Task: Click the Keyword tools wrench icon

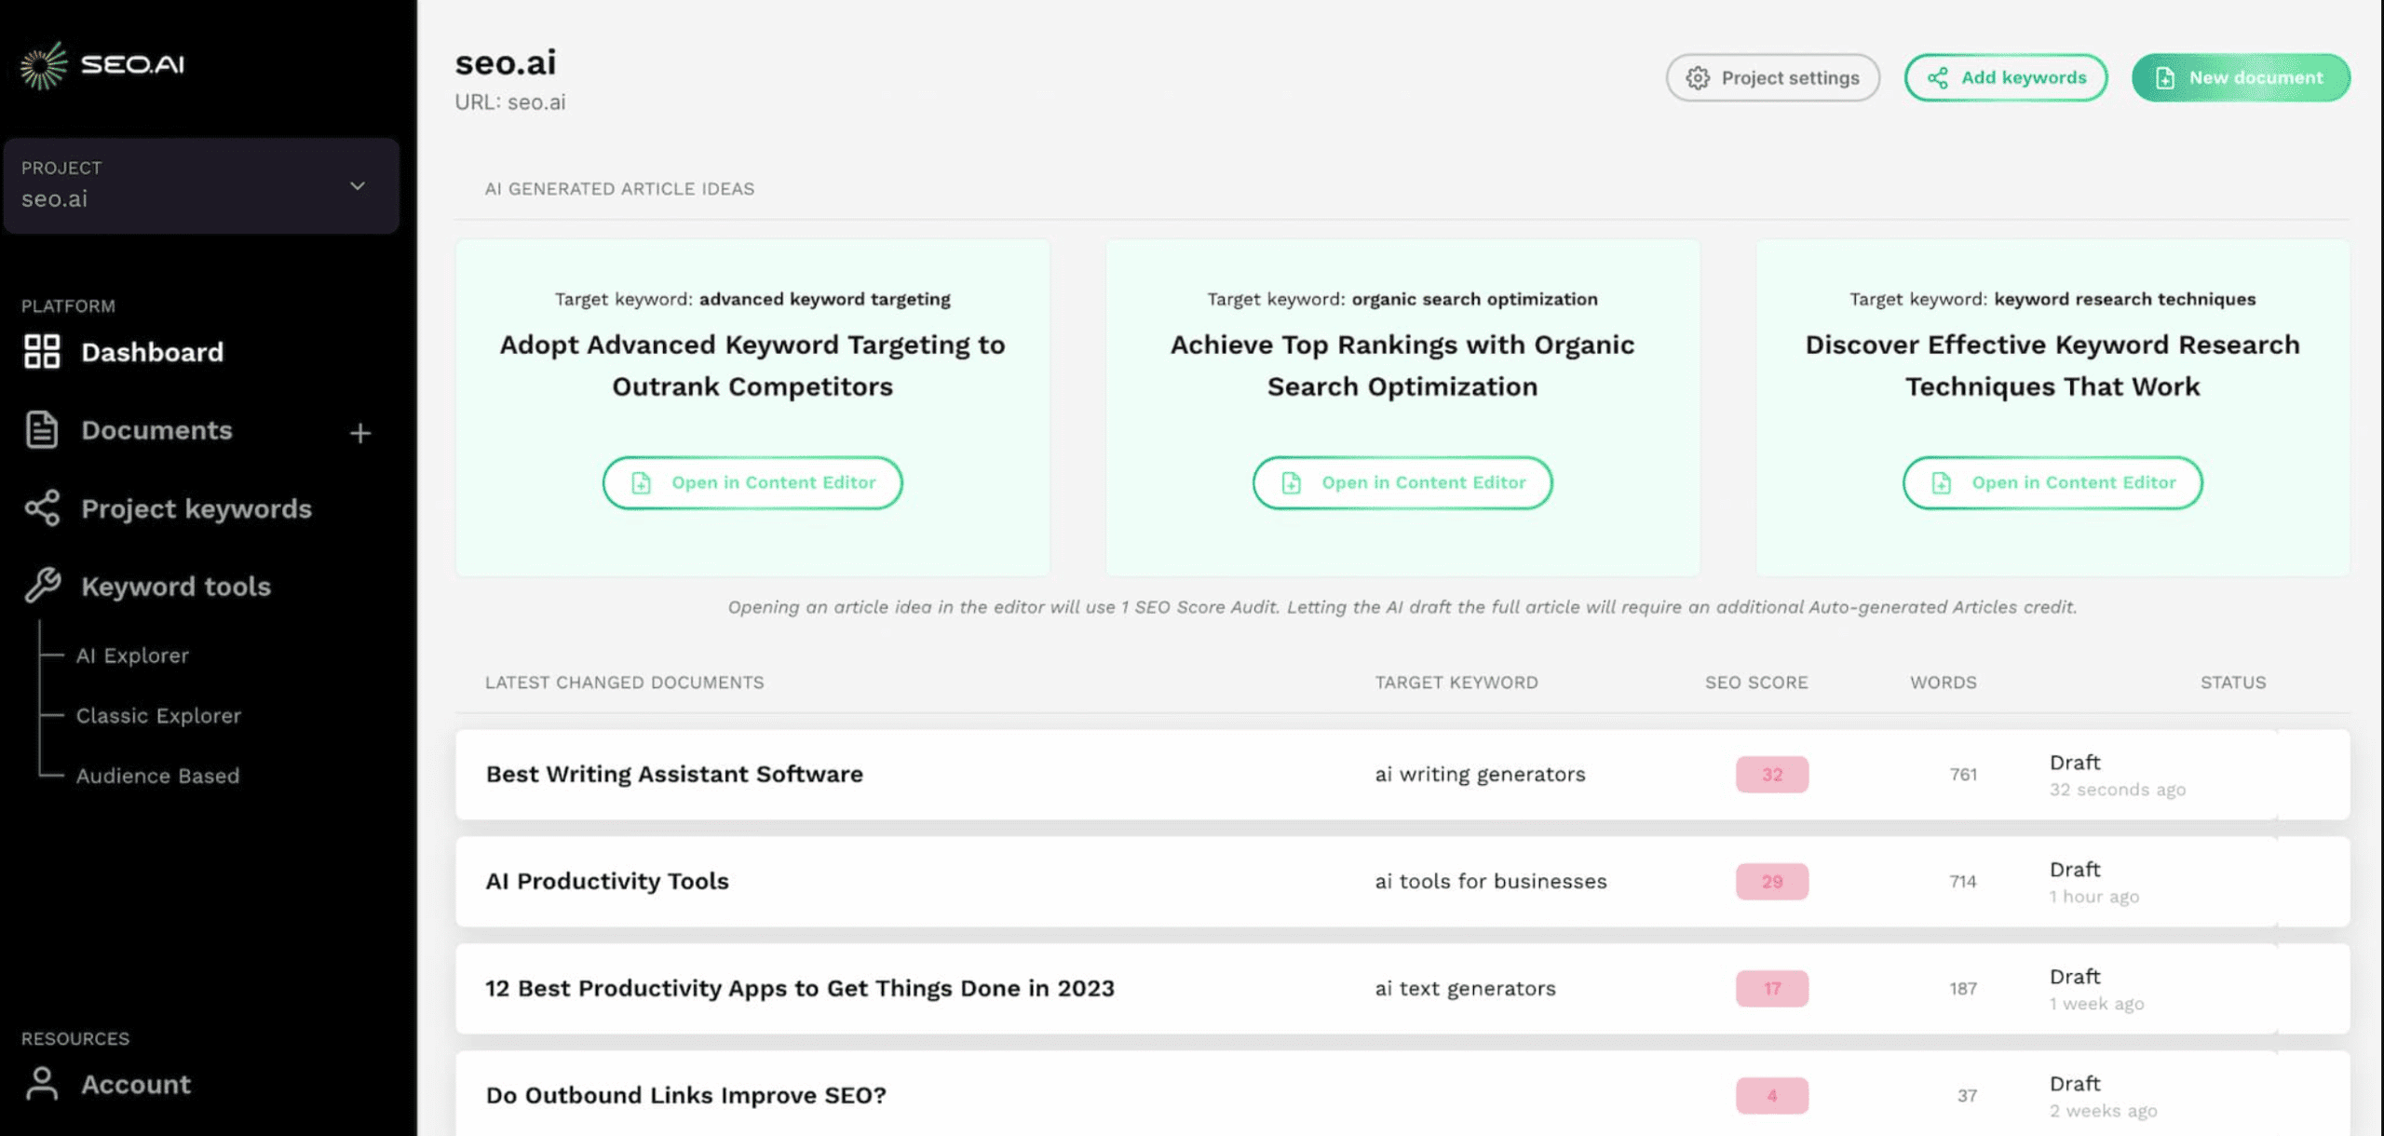Action: click(42, 586)
